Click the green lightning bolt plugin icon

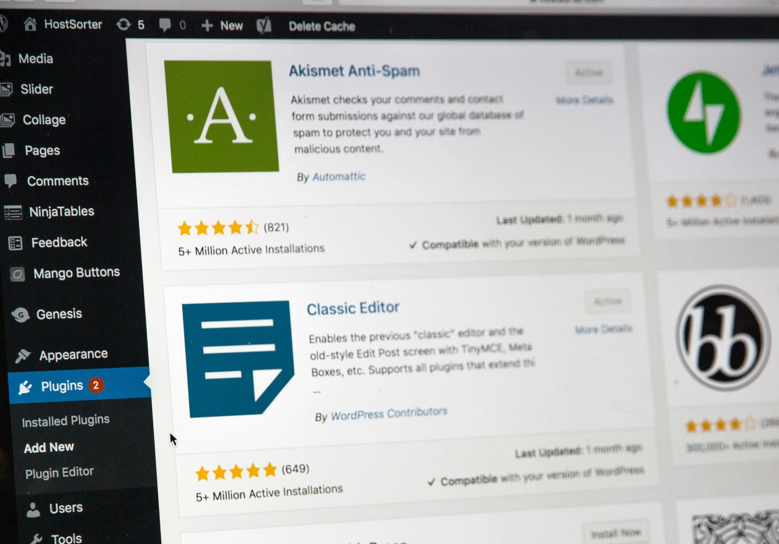coord(706,116)
